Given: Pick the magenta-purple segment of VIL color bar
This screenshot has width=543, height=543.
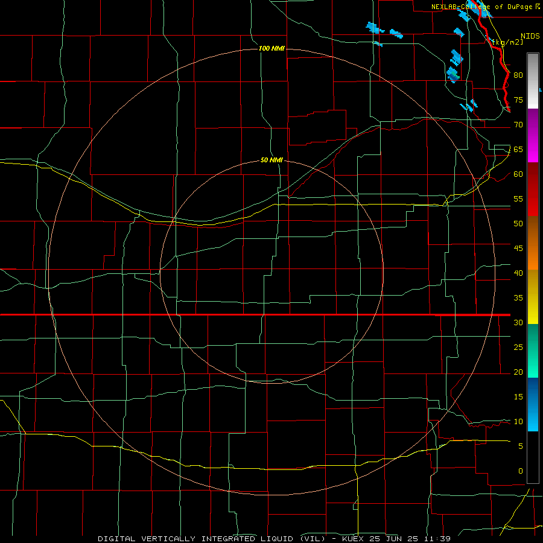Looking at the screenshot, I should tap(533, 135).
